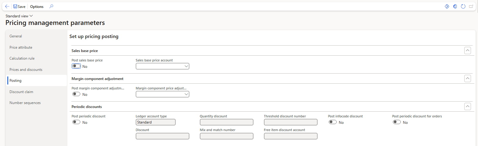
Task: Click the Quantity discount field
Action: click(226, 122)
